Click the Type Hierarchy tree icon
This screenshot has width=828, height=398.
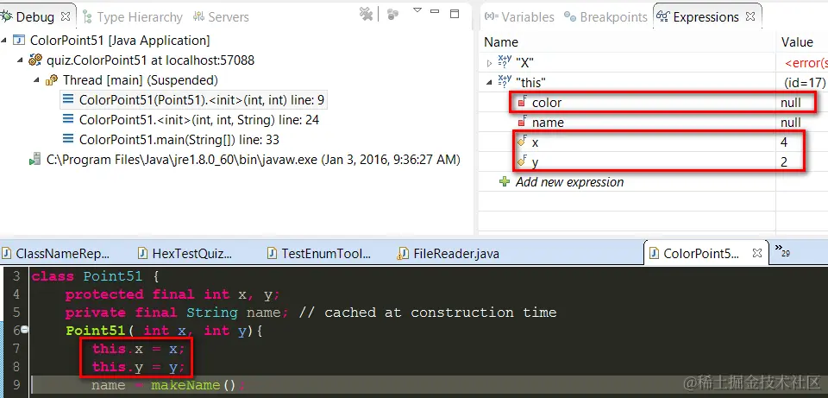point(88,16)
